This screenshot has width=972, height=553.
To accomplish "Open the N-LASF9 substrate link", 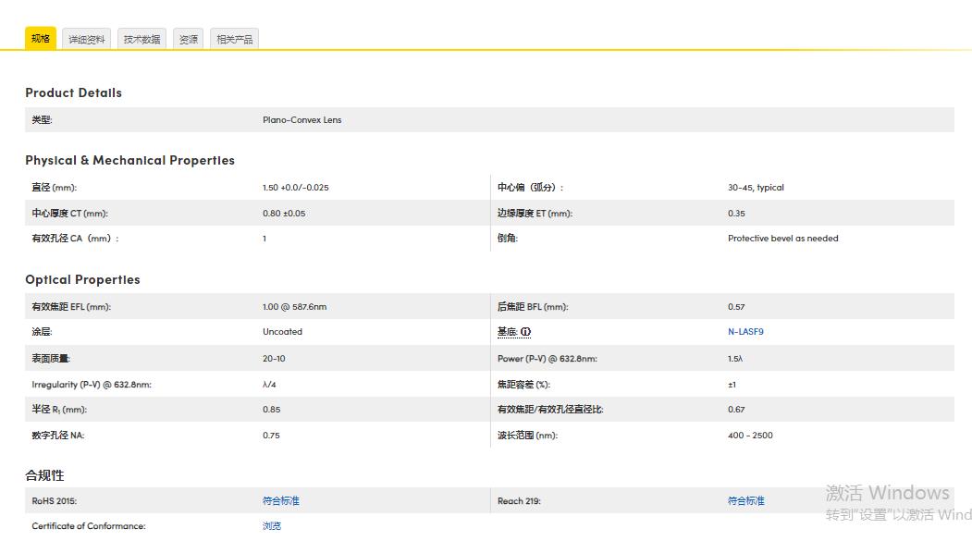I will coord(745,332).
